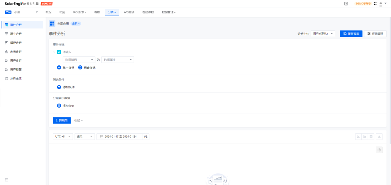The height and width of the screenshot is (185, 391).
Task: Click the 报表管理 button
Action: (375, 34)
